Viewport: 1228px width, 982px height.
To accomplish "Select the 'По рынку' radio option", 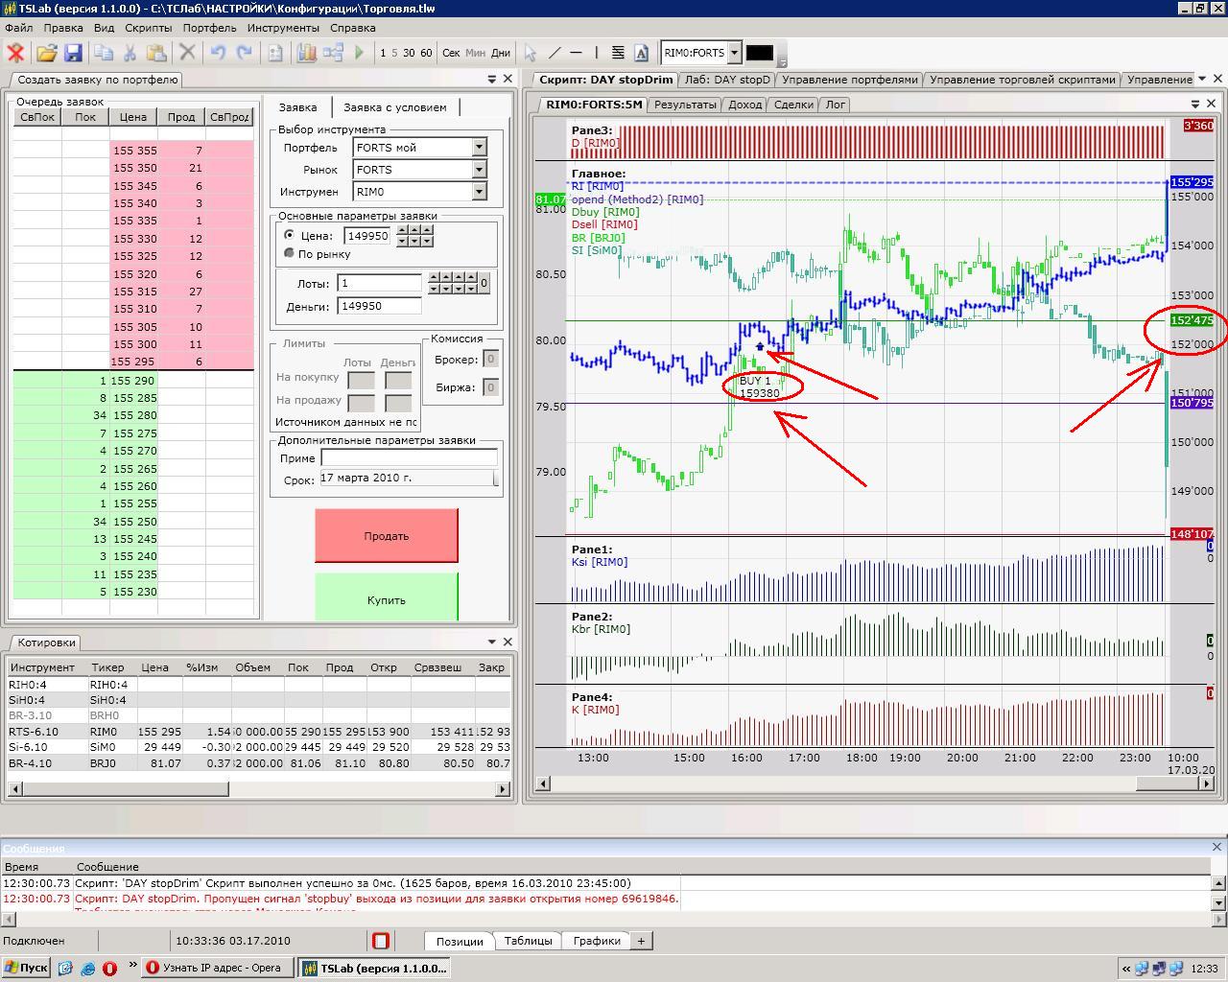I will 290,253.
